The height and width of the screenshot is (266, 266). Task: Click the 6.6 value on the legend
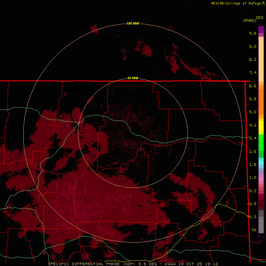[253, 86]
